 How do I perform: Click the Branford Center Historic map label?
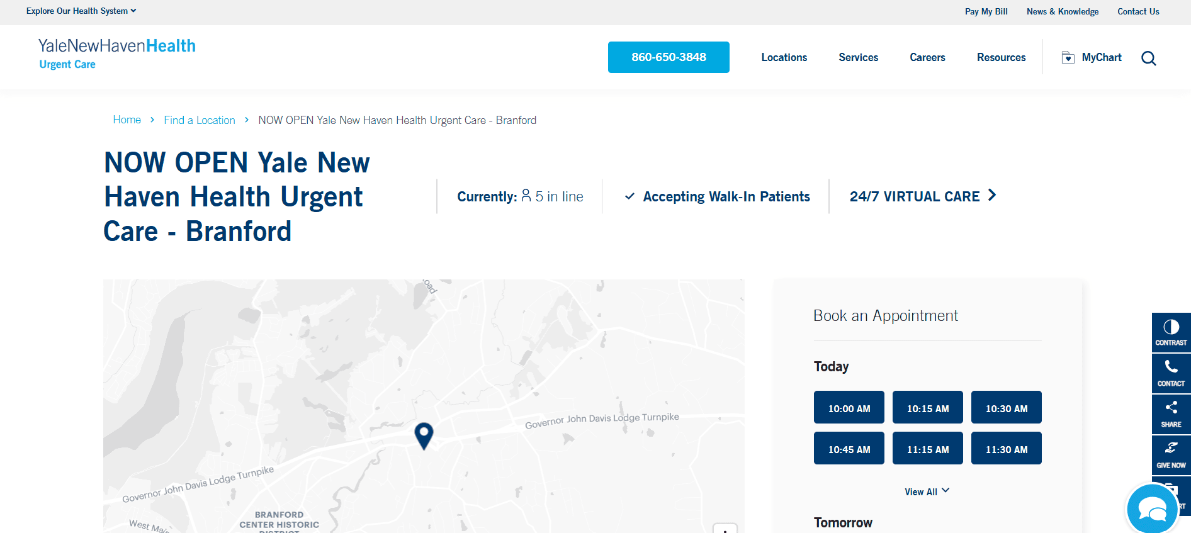point(279,522)
